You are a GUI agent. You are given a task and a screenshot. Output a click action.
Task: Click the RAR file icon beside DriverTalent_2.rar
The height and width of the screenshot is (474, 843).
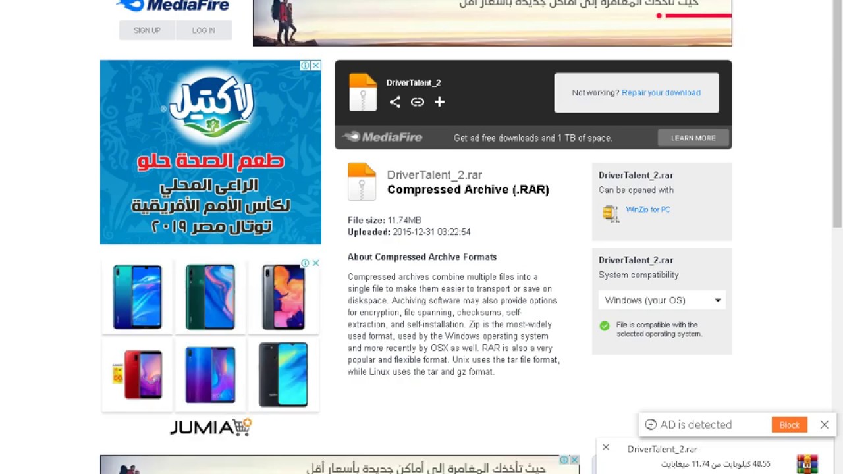[362, 182]
